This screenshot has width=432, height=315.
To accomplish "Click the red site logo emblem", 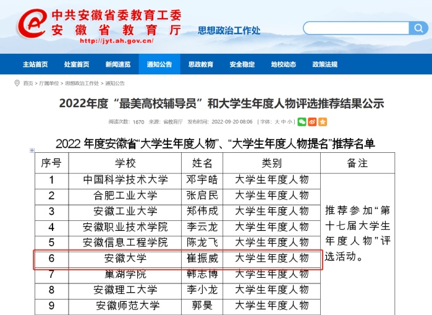I will [33, 24].
